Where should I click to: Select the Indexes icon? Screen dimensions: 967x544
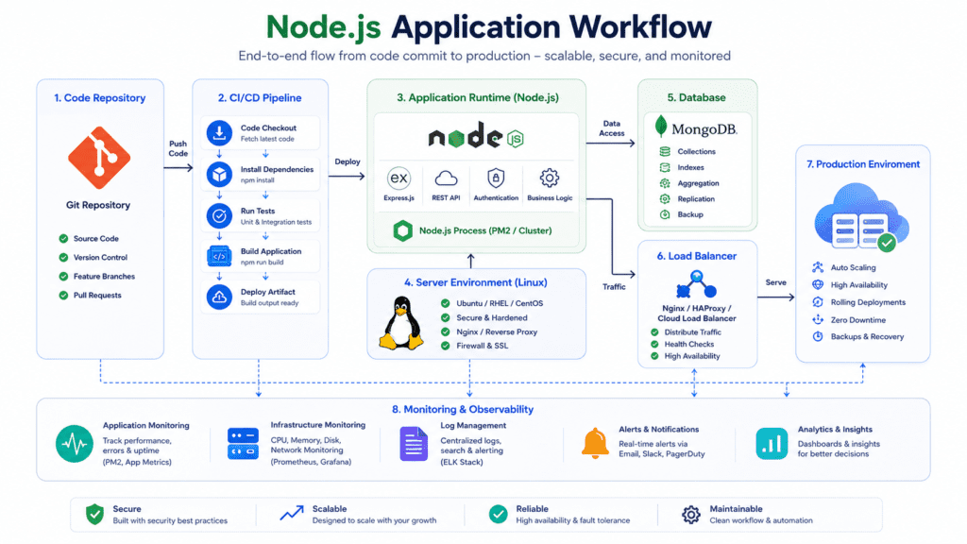pos(665,167)
